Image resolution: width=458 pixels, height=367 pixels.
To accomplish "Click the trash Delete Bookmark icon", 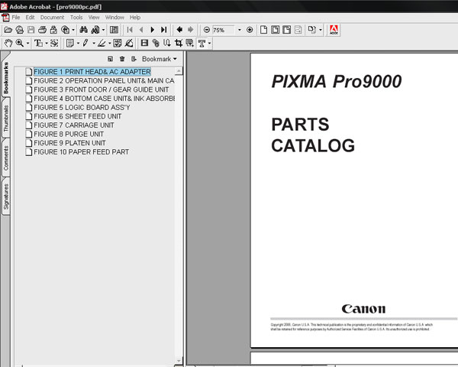I will (x=122, y=59).
